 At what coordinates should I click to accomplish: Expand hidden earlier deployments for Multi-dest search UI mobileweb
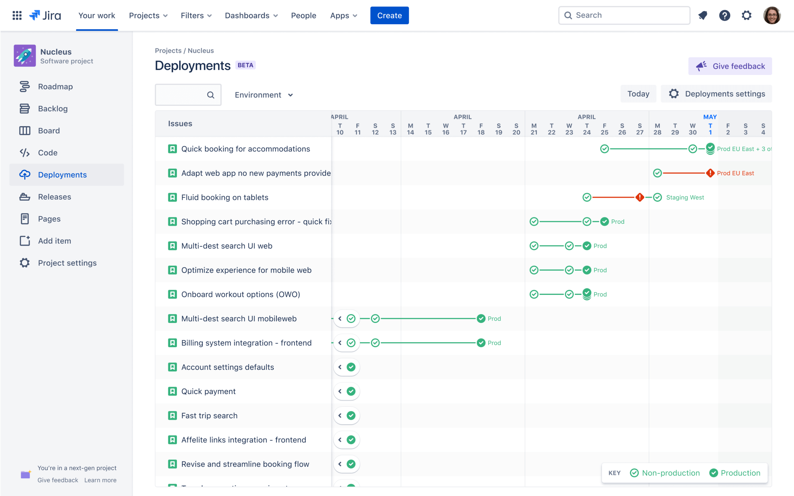[340, 318]
